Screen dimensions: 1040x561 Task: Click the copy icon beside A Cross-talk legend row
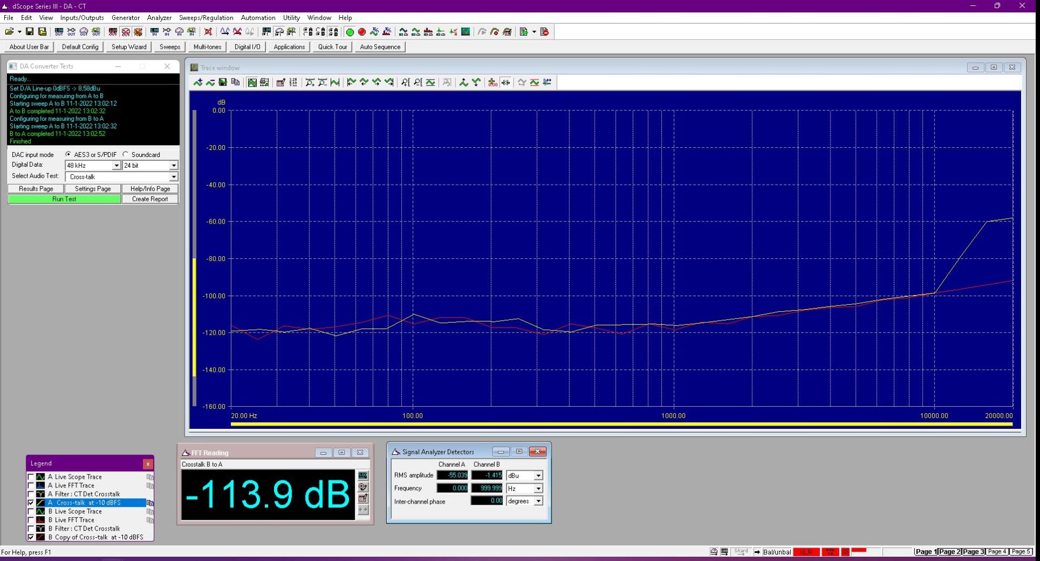pyautogui.click(x=150, y=503)
